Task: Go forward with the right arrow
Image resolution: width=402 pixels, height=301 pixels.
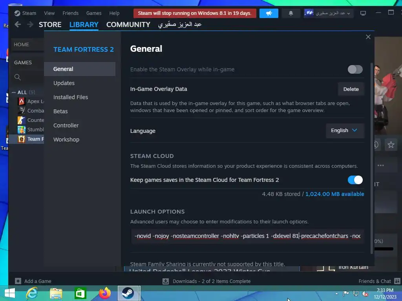Action: pos(30,24)
